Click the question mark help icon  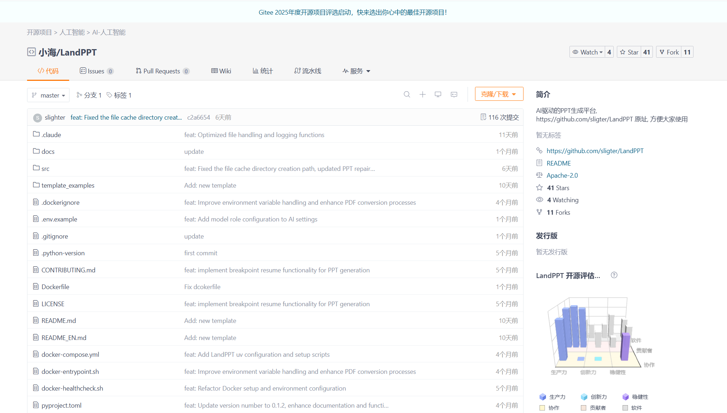point(614,275)
